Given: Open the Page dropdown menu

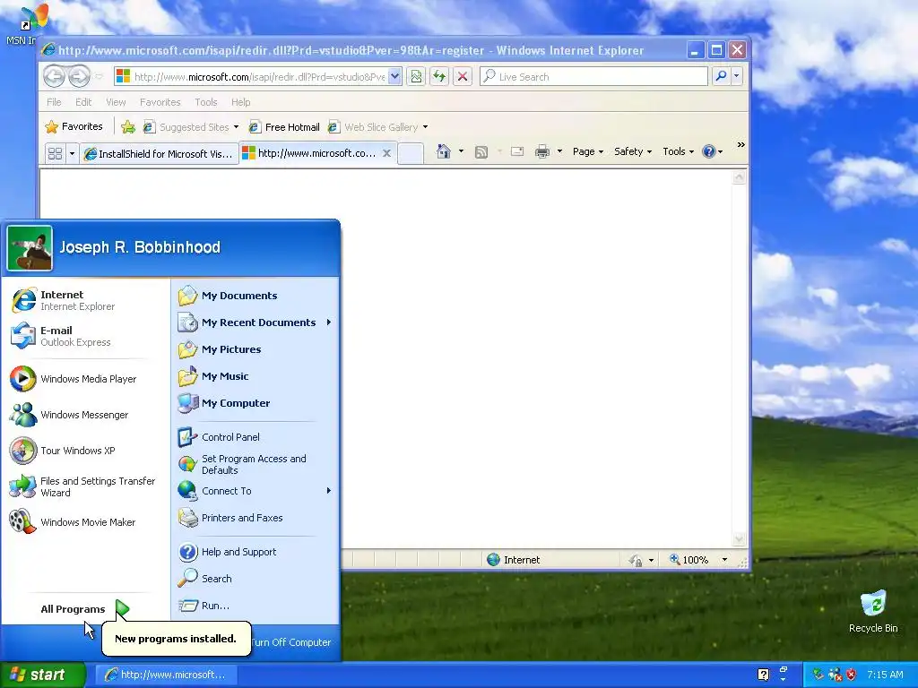Looking at the screenshot, I should pos(588,151).
